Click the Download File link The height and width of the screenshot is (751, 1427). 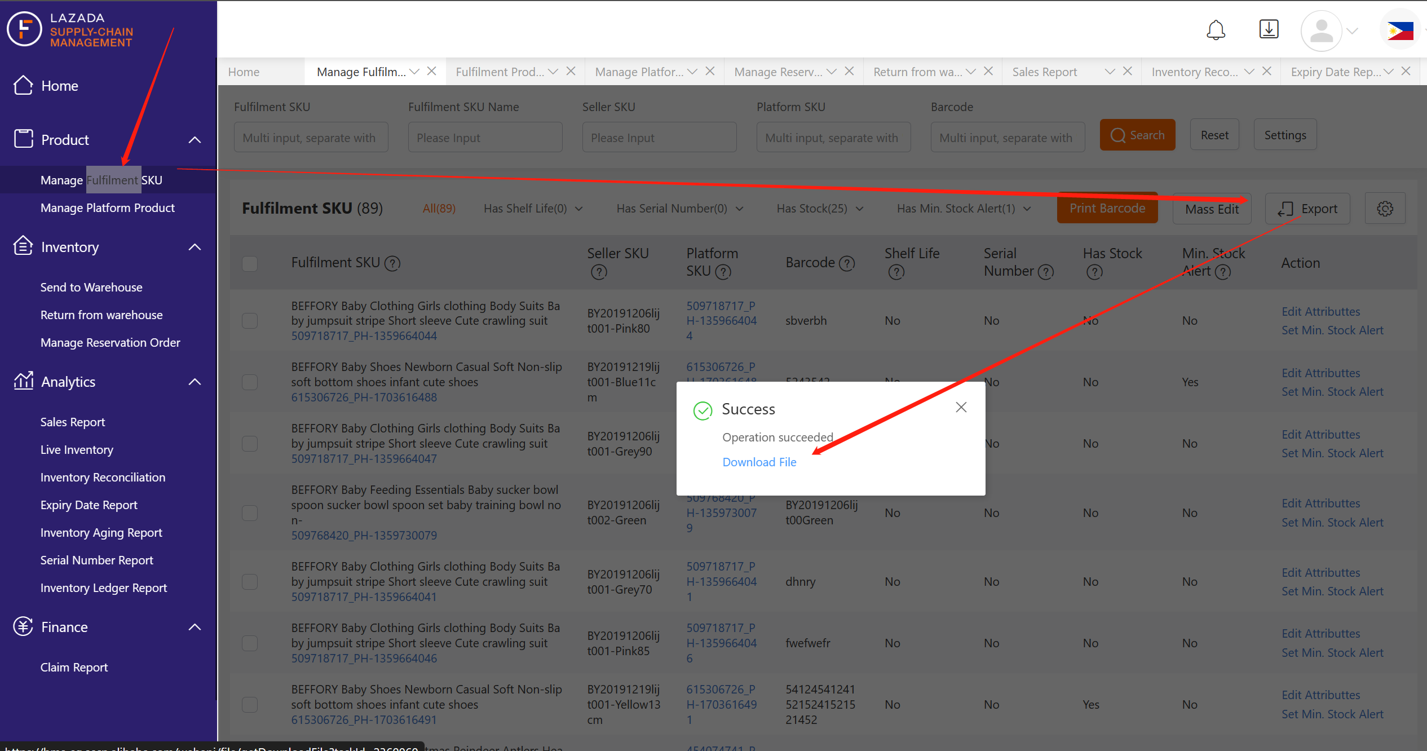click(x=759, y=462)
